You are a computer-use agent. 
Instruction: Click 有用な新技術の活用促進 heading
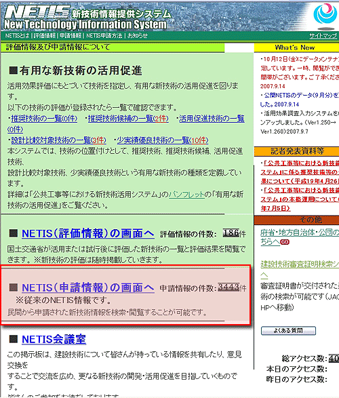(x=75, y=71)
